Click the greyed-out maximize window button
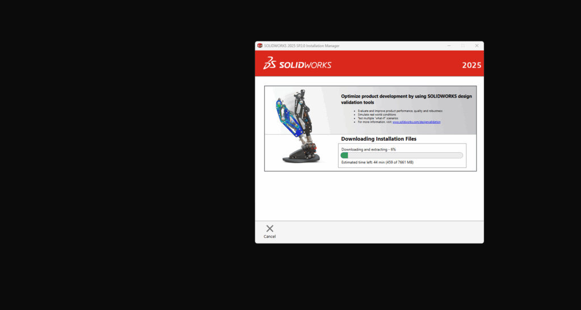581x310 pixels. pos(462,45)
